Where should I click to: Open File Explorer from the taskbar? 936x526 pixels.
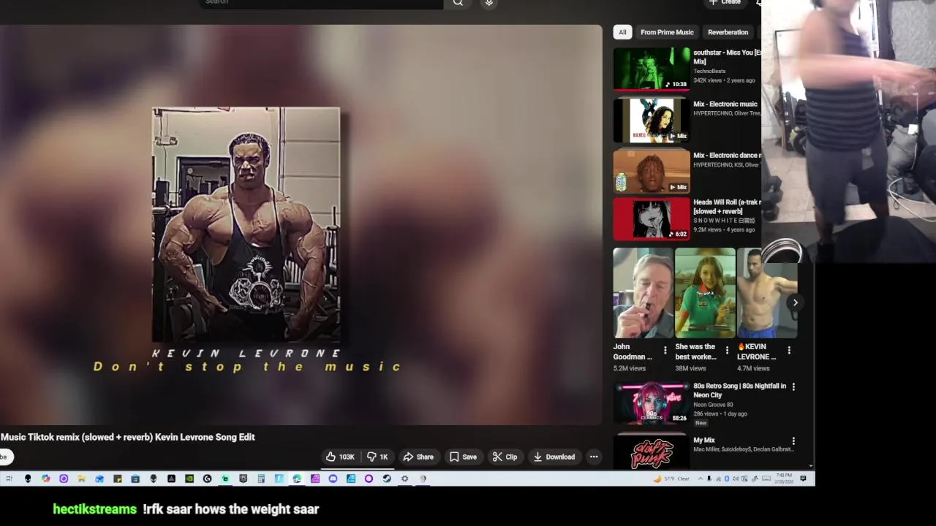click(x=81, y=479)
